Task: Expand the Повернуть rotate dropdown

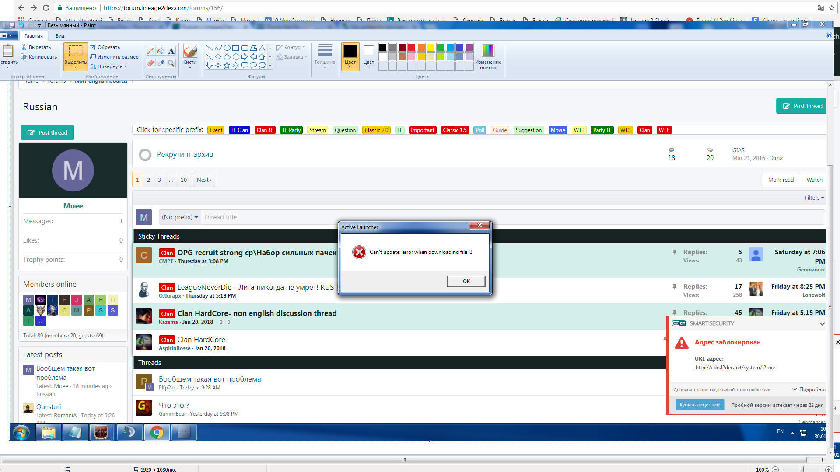Action: click(x=125, y=66)
